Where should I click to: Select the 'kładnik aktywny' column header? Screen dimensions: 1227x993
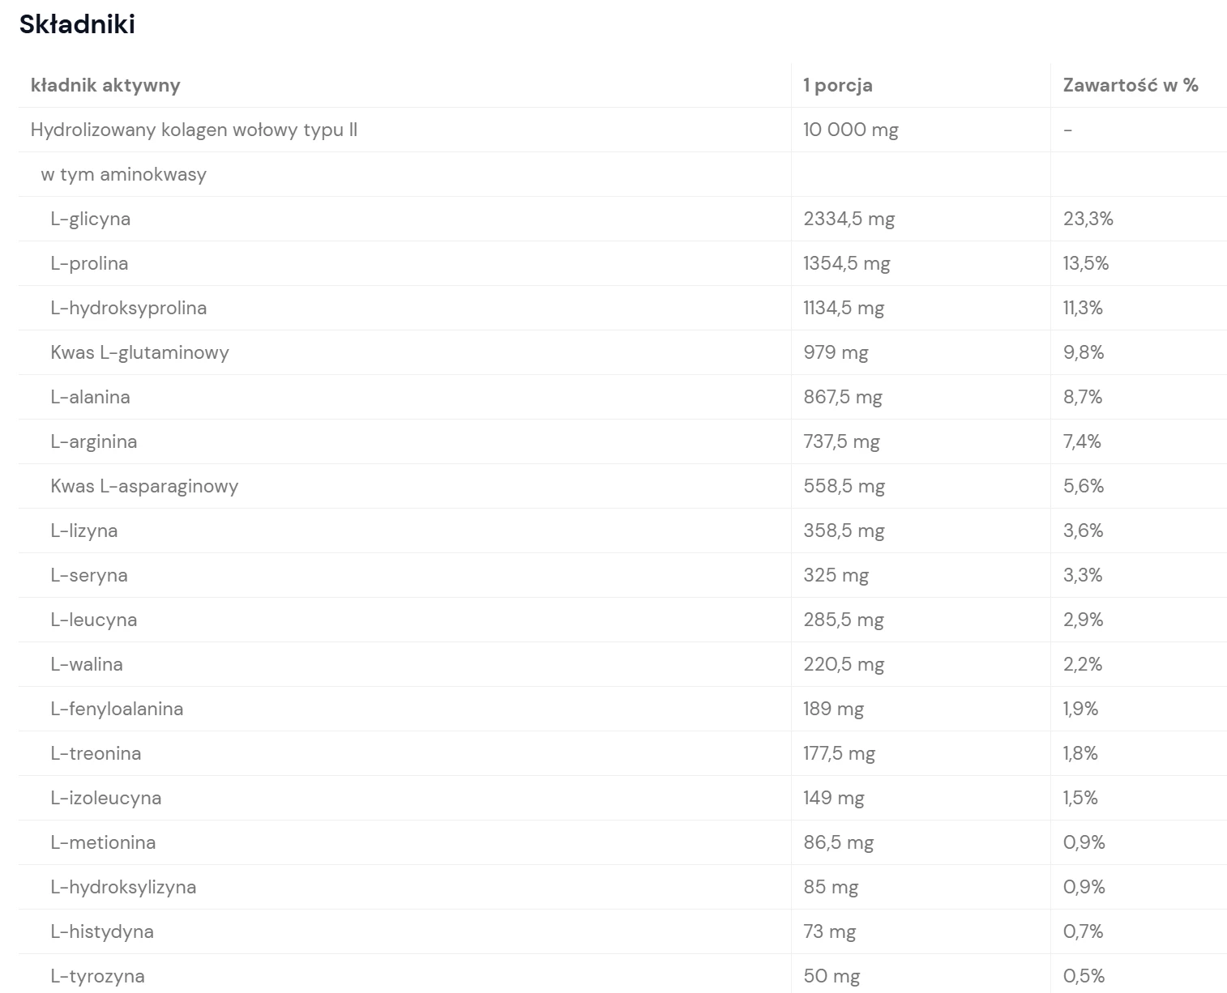[x=105, y=85]
